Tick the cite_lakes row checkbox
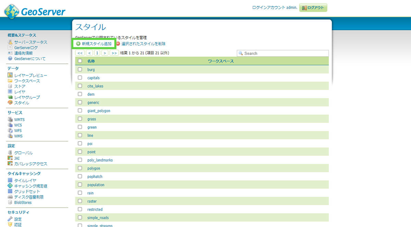The width and height of the screenshot is (411, 227). click(80, 86)
